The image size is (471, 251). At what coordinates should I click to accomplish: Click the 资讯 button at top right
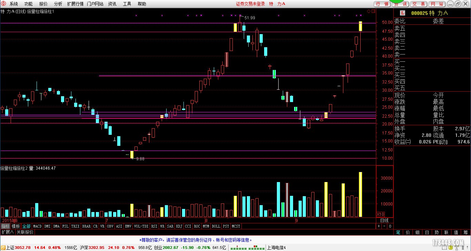tap(400, 4)
